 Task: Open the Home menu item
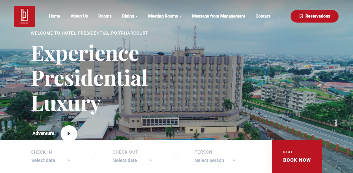click(x=54, y=16)
